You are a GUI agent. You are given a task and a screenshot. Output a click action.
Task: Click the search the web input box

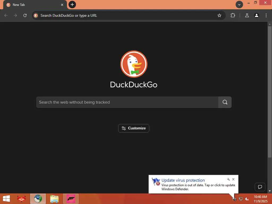[x=127, y=102]
